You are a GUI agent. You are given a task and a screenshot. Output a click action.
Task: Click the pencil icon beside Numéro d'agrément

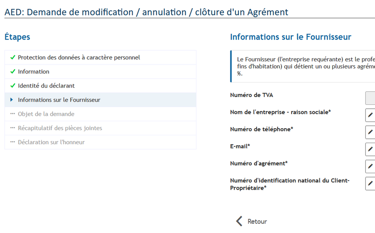coord(370,167)
